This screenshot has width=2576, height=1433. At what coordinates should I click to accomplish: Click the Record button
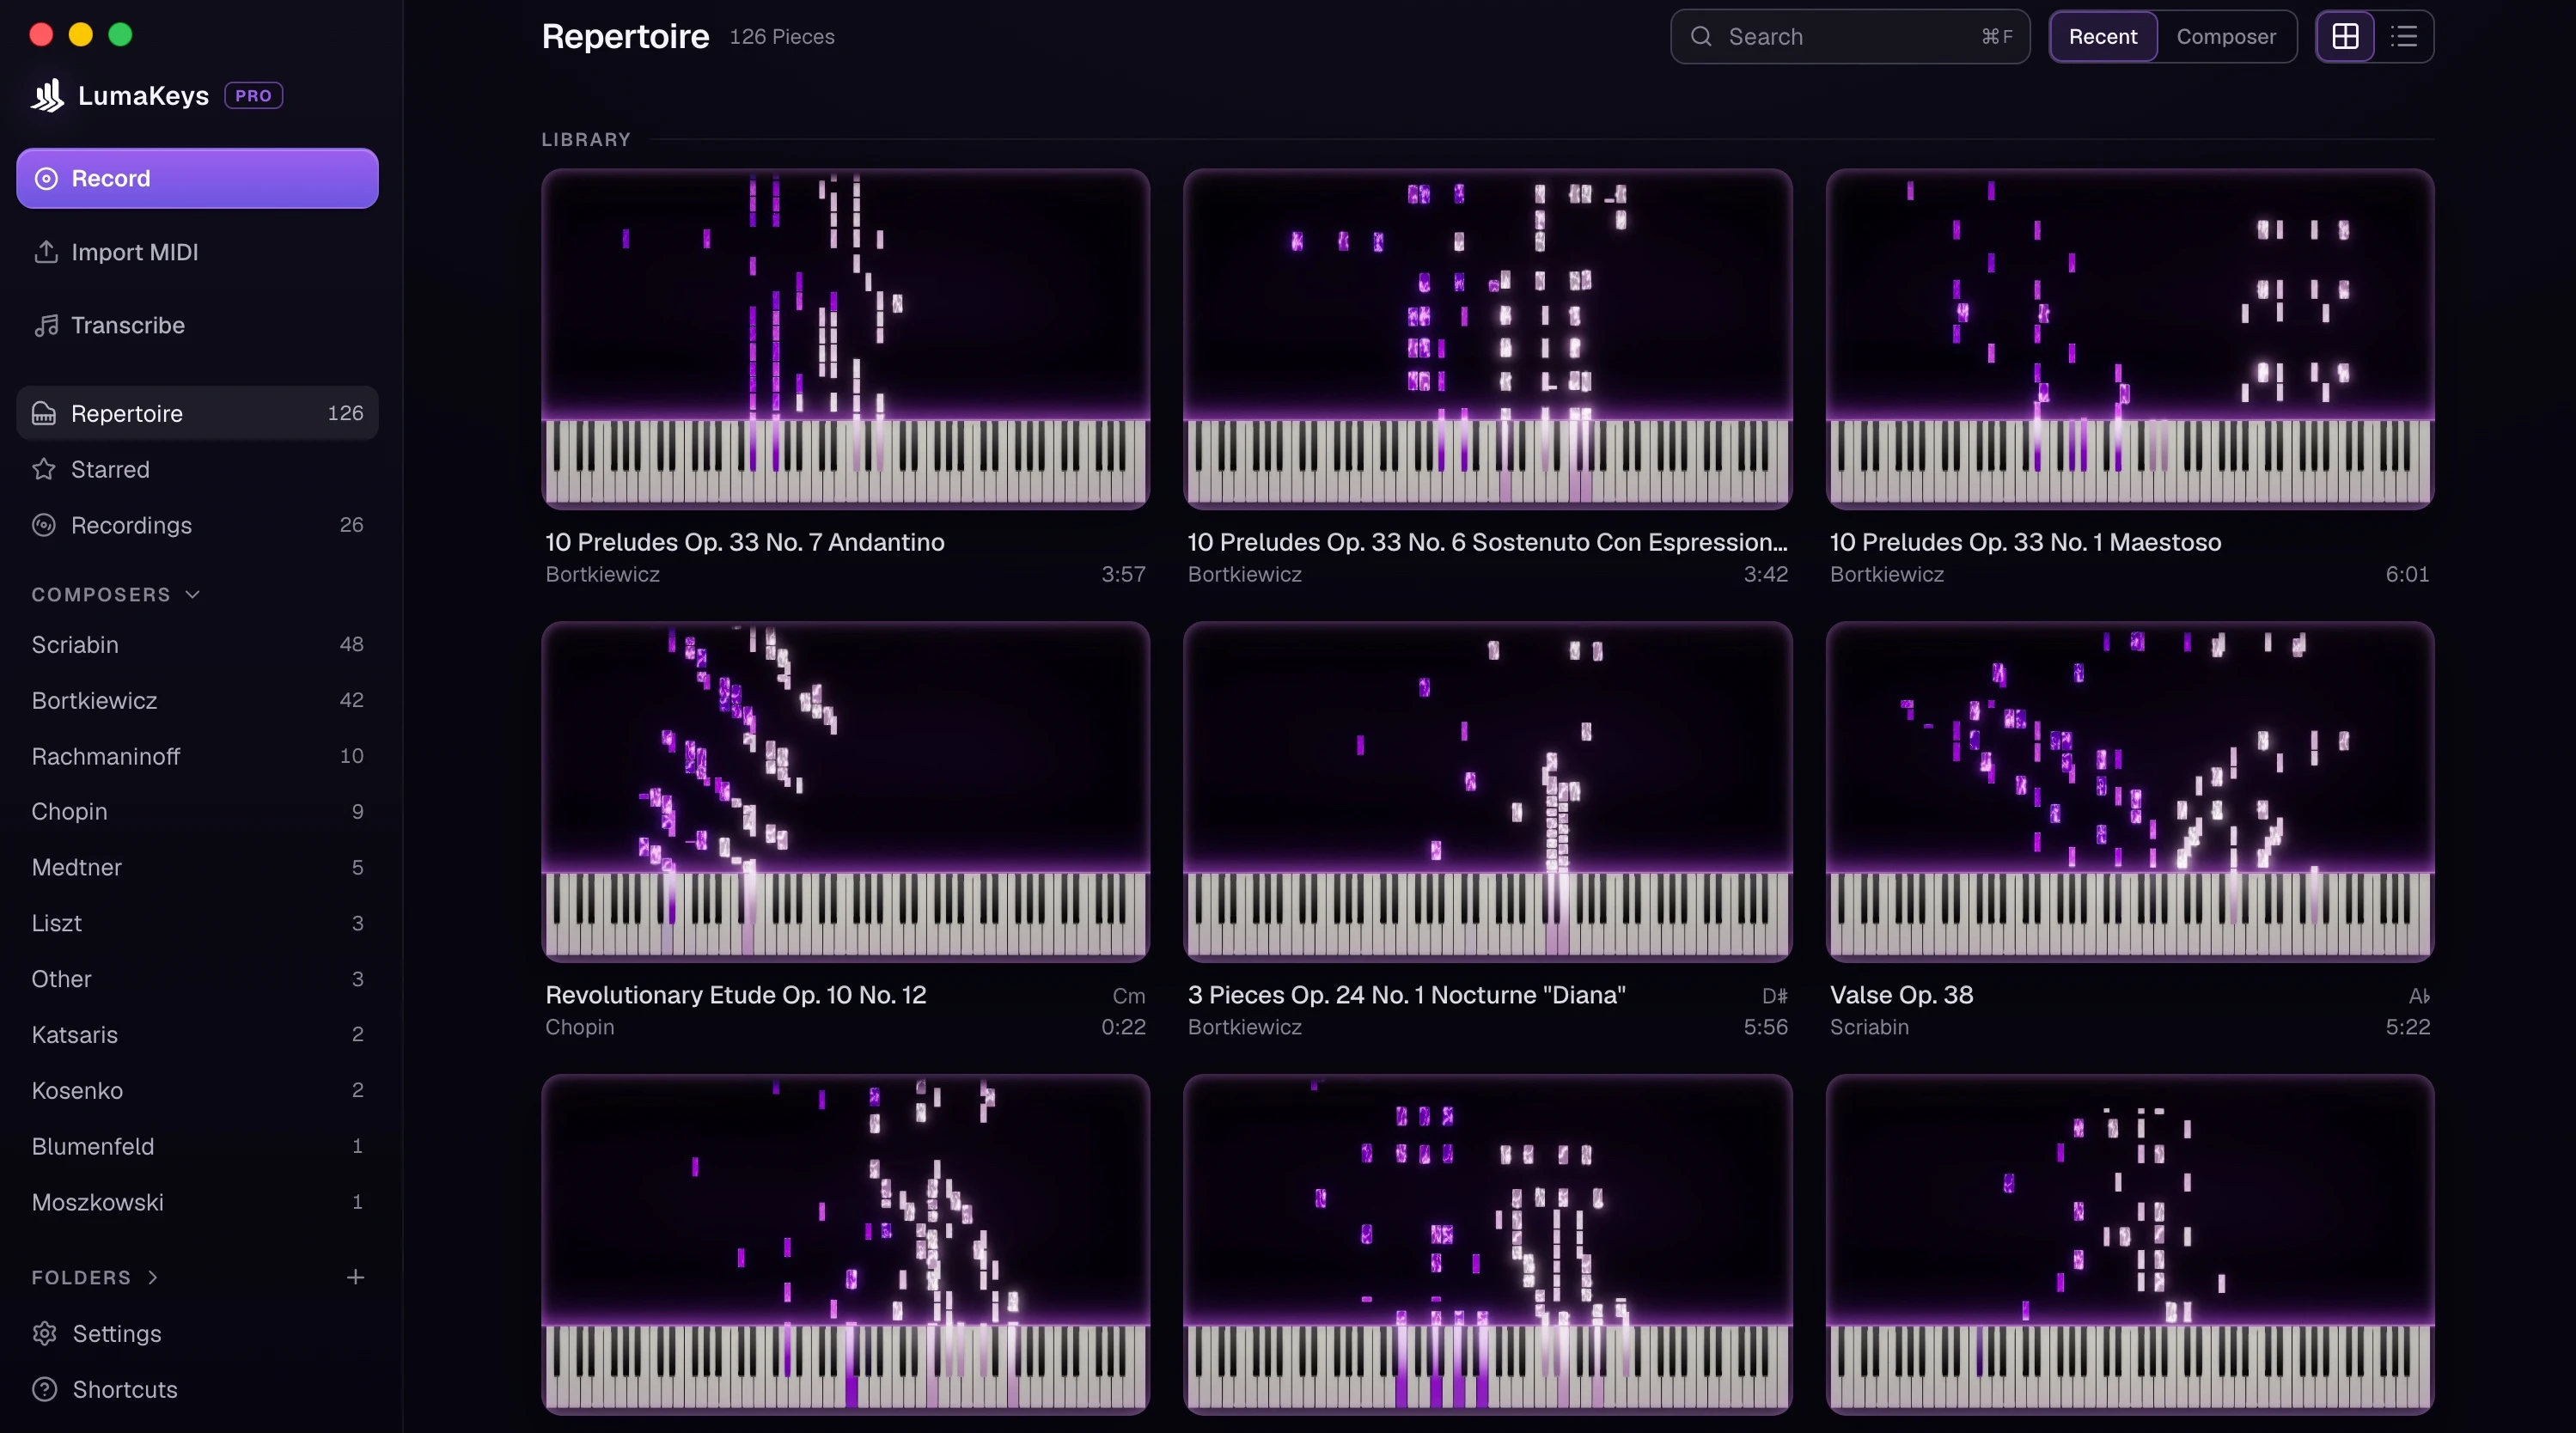point(197,178)
